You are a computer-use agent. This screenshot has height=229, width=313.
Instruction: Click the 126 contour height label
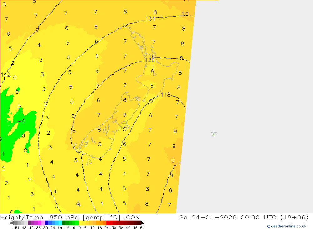tap(150, 60)
